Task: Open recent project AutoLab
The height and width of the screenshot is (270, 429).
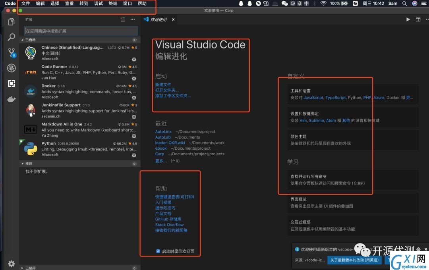Action: [x=163, y=137]
